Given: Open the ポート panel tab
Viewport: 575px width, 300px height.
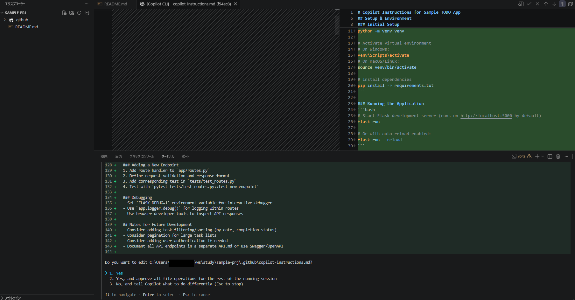Looking at the screenshot, I should (x=186, y=157).
